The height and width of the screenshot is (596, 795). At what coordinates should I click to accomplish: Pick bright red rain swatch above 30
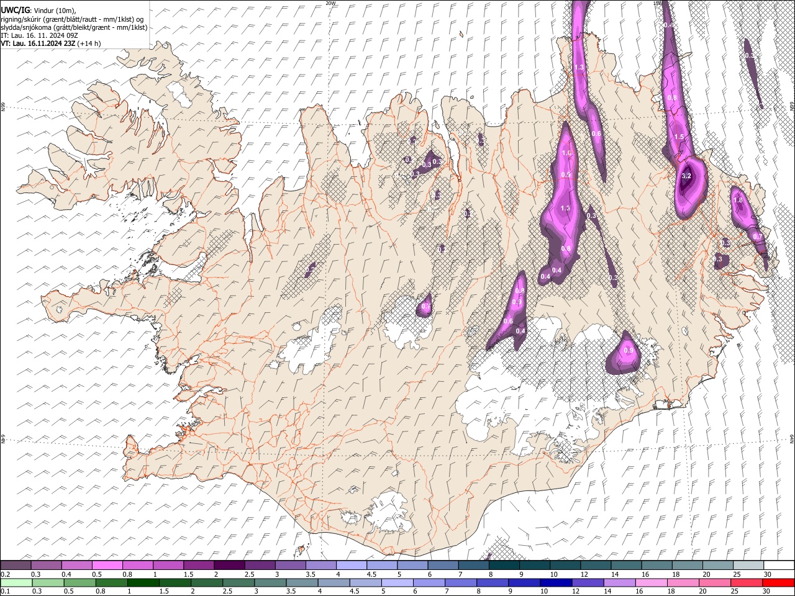(x=779, y=582)
